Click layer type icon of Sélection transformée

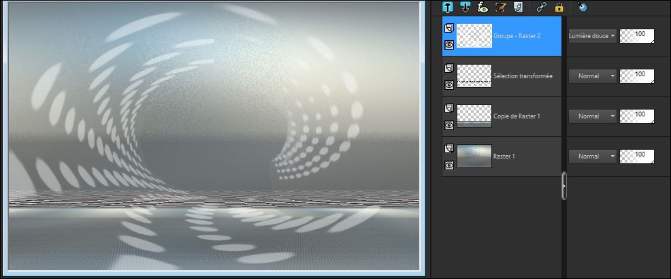449,69
